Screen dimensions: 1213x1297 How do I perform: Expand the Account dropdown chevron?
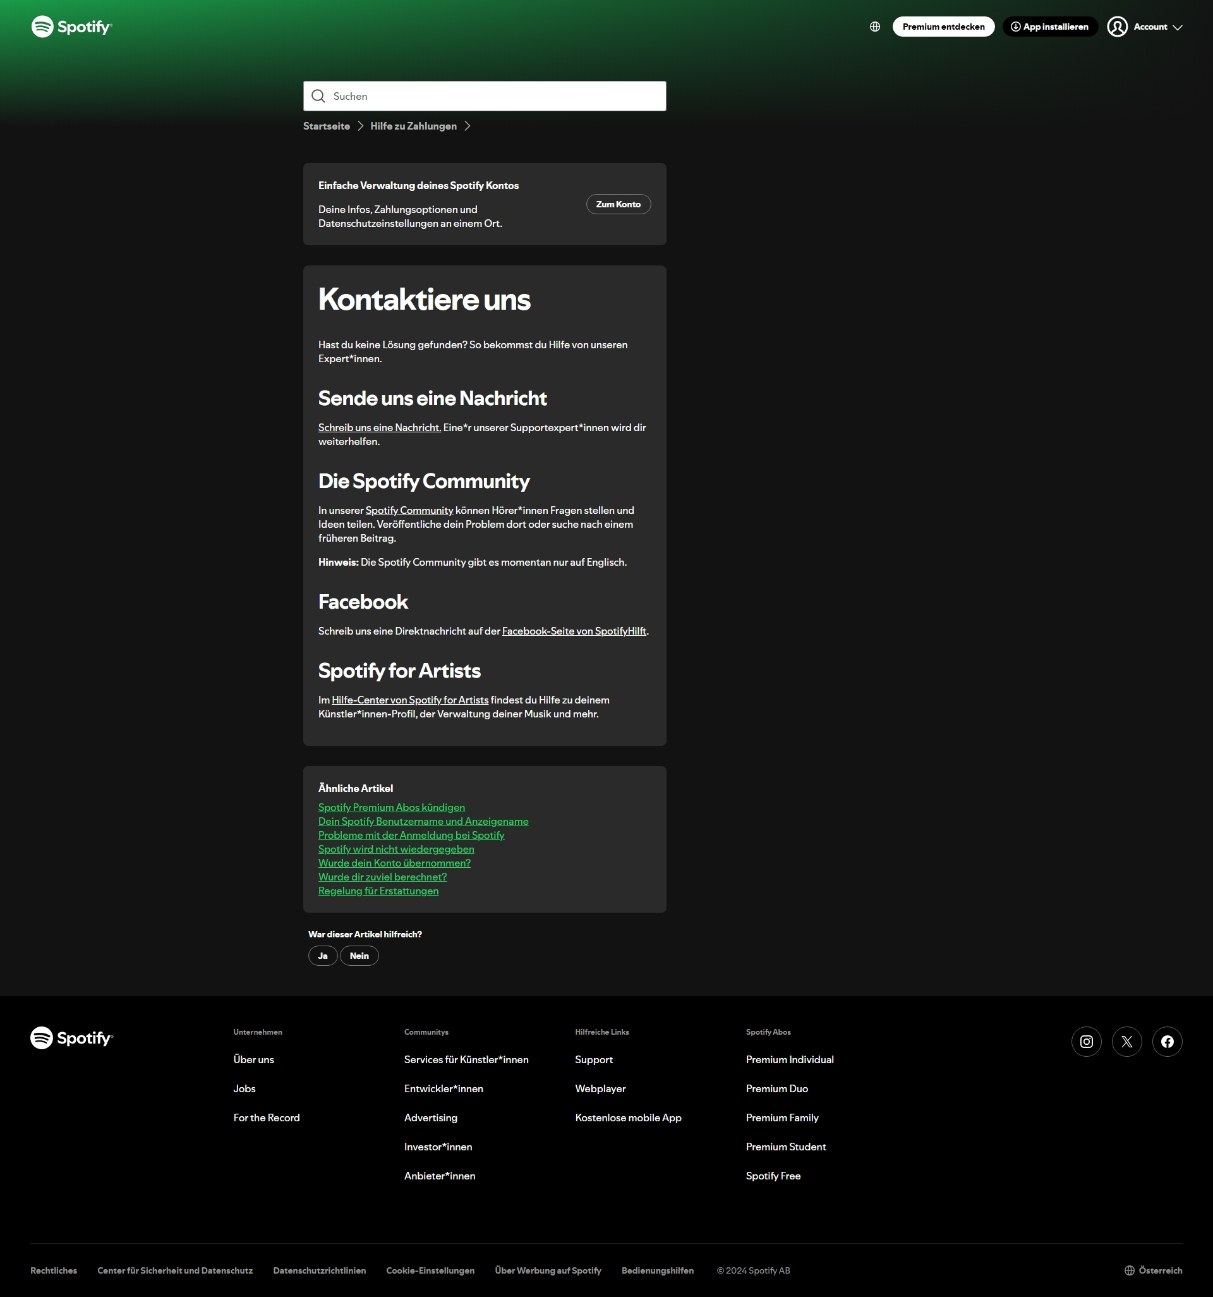point(1177,27)
